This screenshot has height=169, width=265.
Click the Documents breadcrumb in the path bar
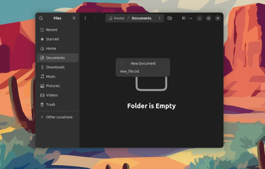[x=142, y=18]
